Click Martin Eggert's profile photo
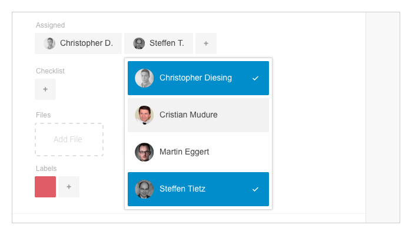Viewport: 412px width, 235px height. 144,152
